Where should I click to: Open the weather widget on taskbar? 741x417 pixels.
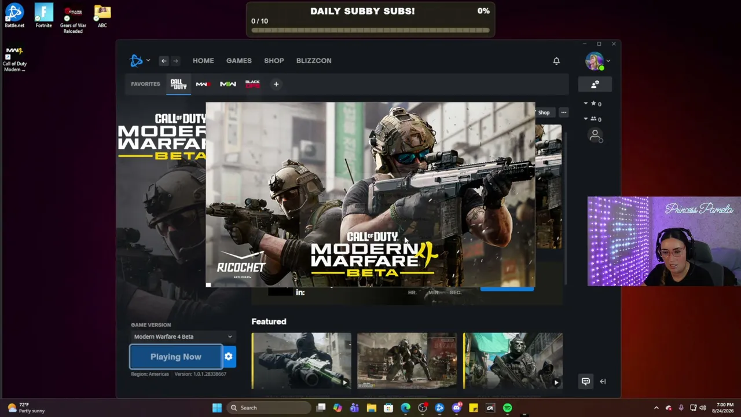tap(25, 408)
